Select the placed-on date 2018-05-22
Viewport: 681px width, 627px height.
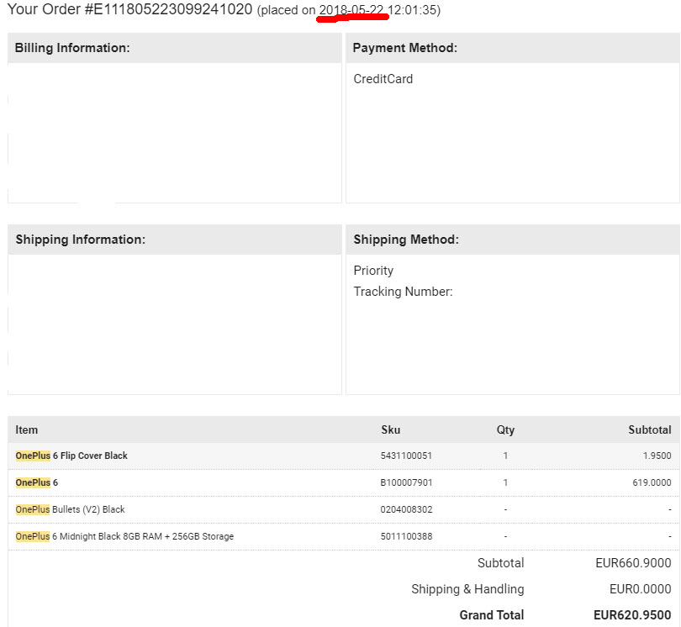click(x=351, y=10)
